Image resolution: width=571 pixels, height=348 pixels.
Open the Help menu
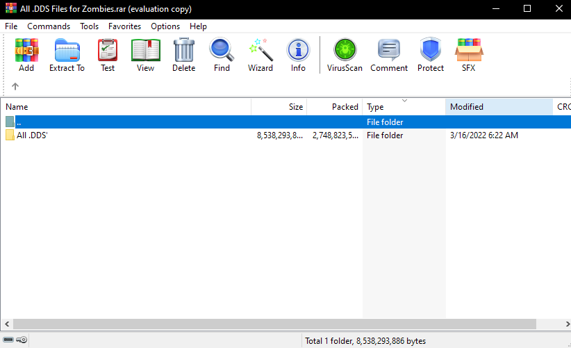click(x=198, y=26)
